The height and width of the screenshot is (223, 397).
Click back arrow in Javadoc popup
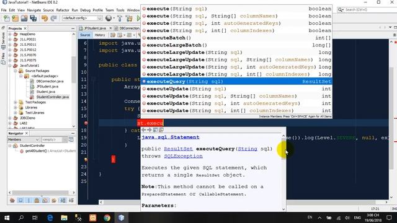click(143, 130)
